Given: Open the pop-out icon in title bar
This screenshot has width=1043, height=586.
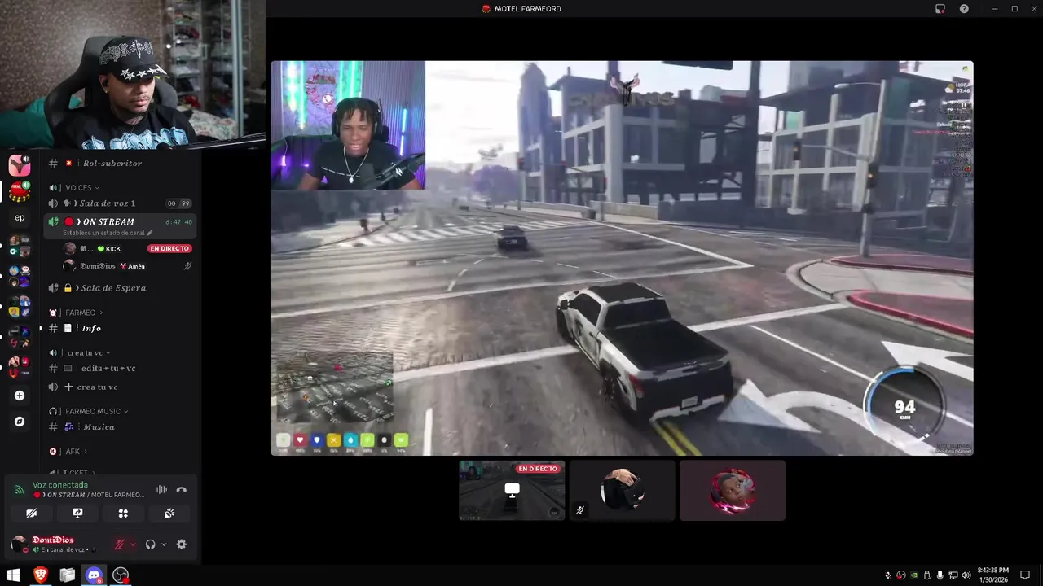Looking at the screenshot, I should coord(940,9).
